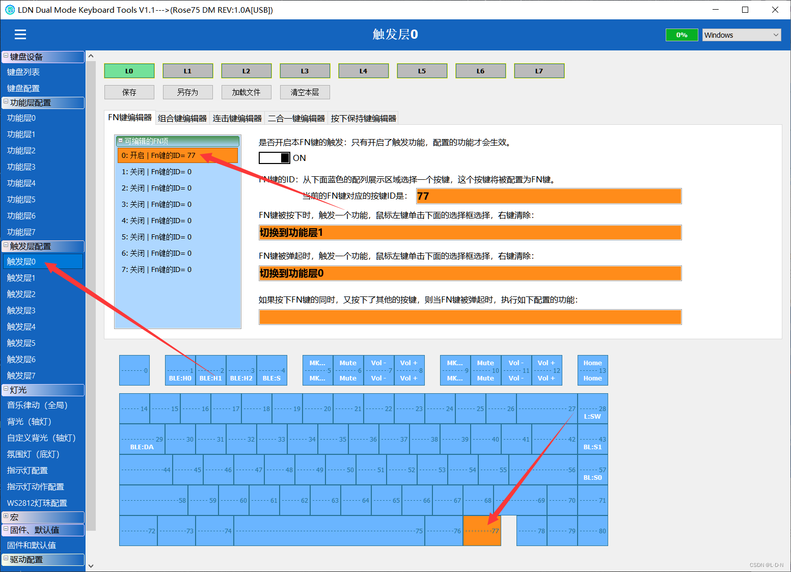This screenshot has height=572, width=791.
Task: Collapse the 键盘设备 section
Action: (6, 56)
